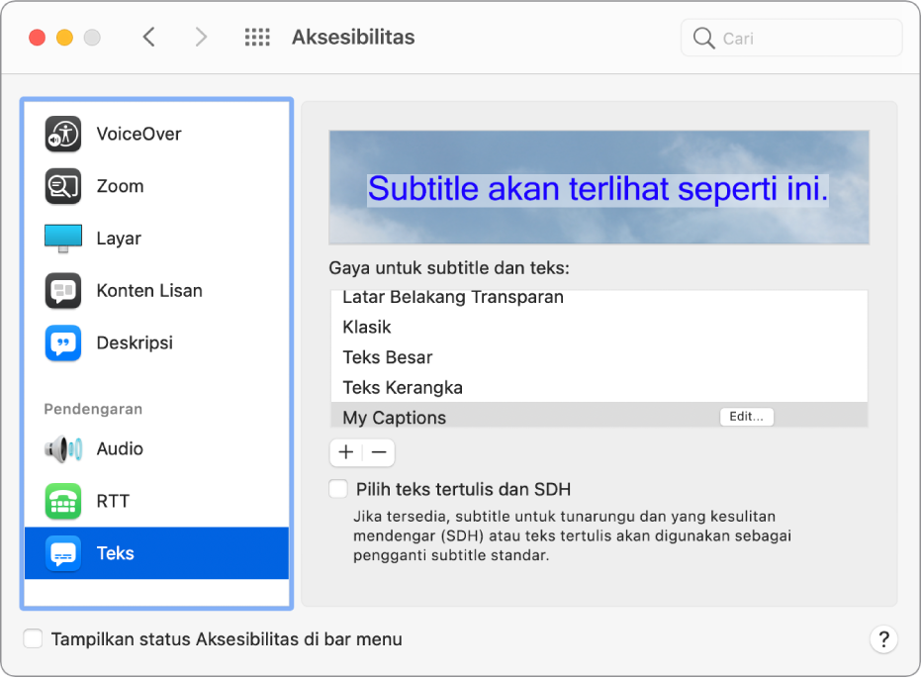Select Deskripsi in the sidebar
The width and height of the screenshot is (921, 679).
(134, 342)
